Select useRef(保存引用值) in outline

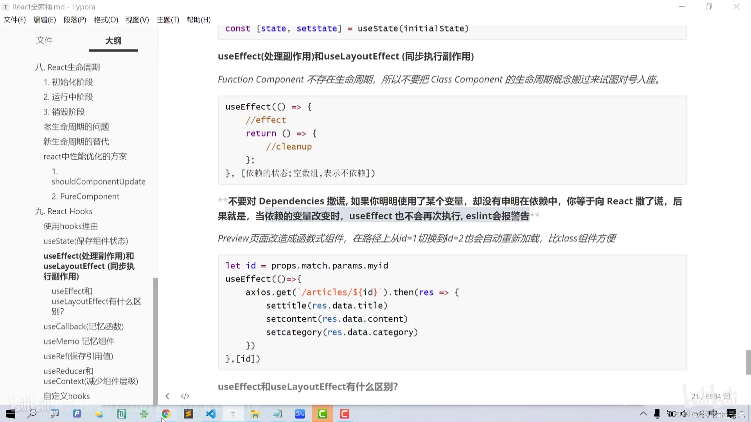pos(78,356)
